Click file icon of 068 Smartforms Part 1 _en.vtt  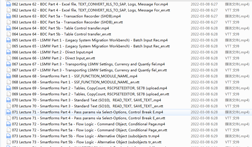9,82
